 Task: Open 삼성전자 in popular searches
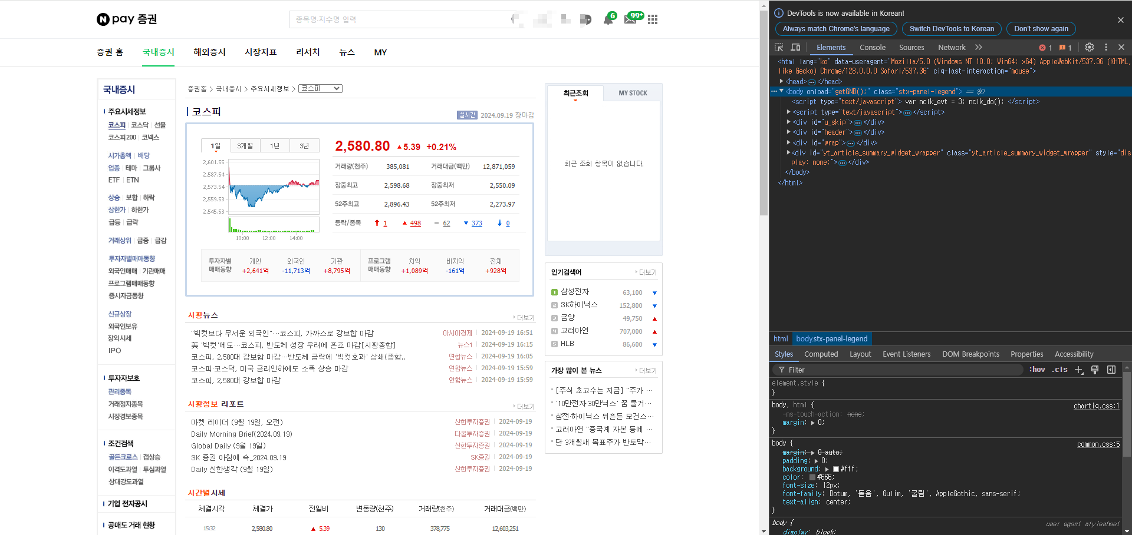[575, 292]
